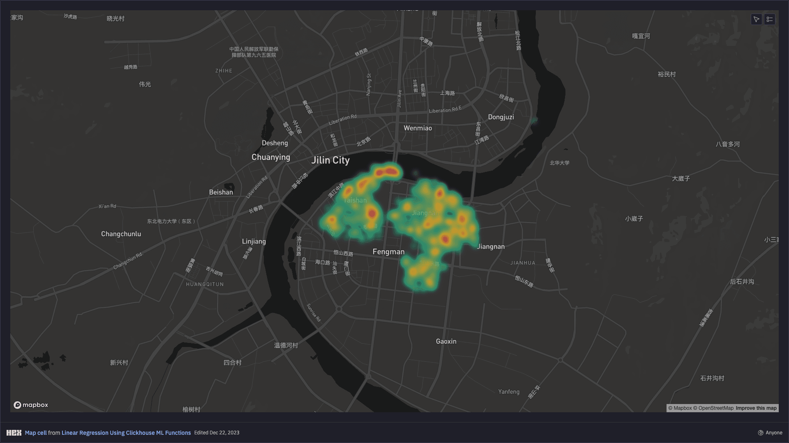The height and width of the screenshot is (443, 789).
Task: Click the Anyone access label
Action: 774,433
